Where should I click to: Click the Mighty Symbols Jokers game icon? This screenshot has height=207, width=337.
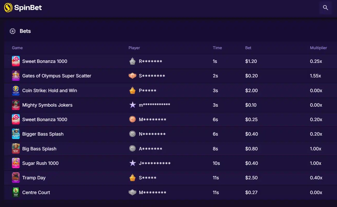pos(16,105)
